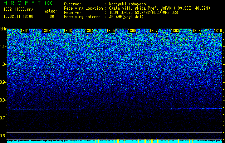Click the 1310 time marker
This screenshot has width=225, height=143.
218,31
